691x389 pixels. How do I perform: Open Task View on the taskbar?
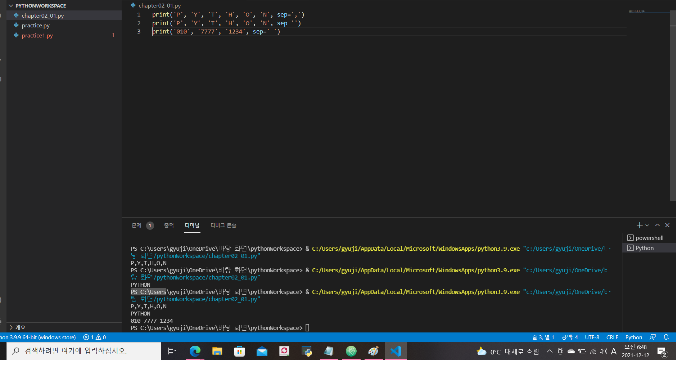pos(172,351)
